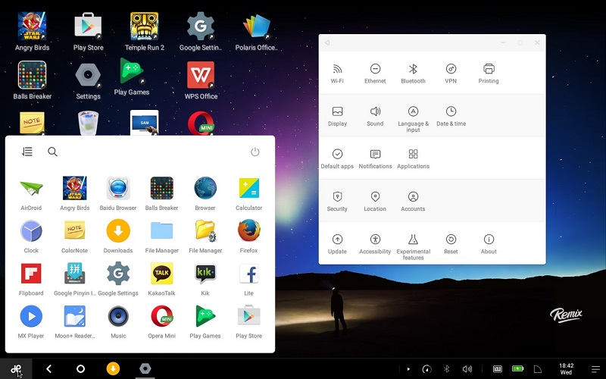The width and height of the screenshot is (606, 379).
Task: Open Accounts settings
Action: 413,201
